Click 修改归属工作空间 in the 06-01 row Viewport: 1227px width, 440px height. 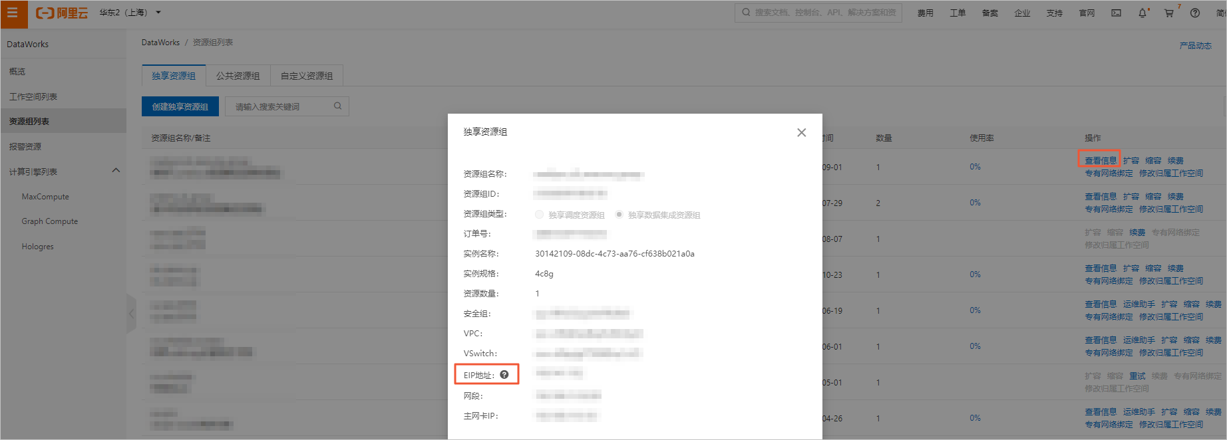coord(1171,353)
